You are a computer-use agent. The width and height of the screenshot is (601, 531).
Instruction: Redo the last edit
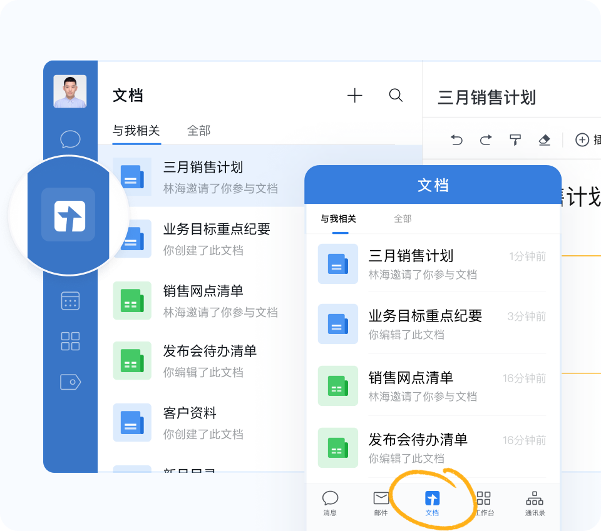(485, 140)
